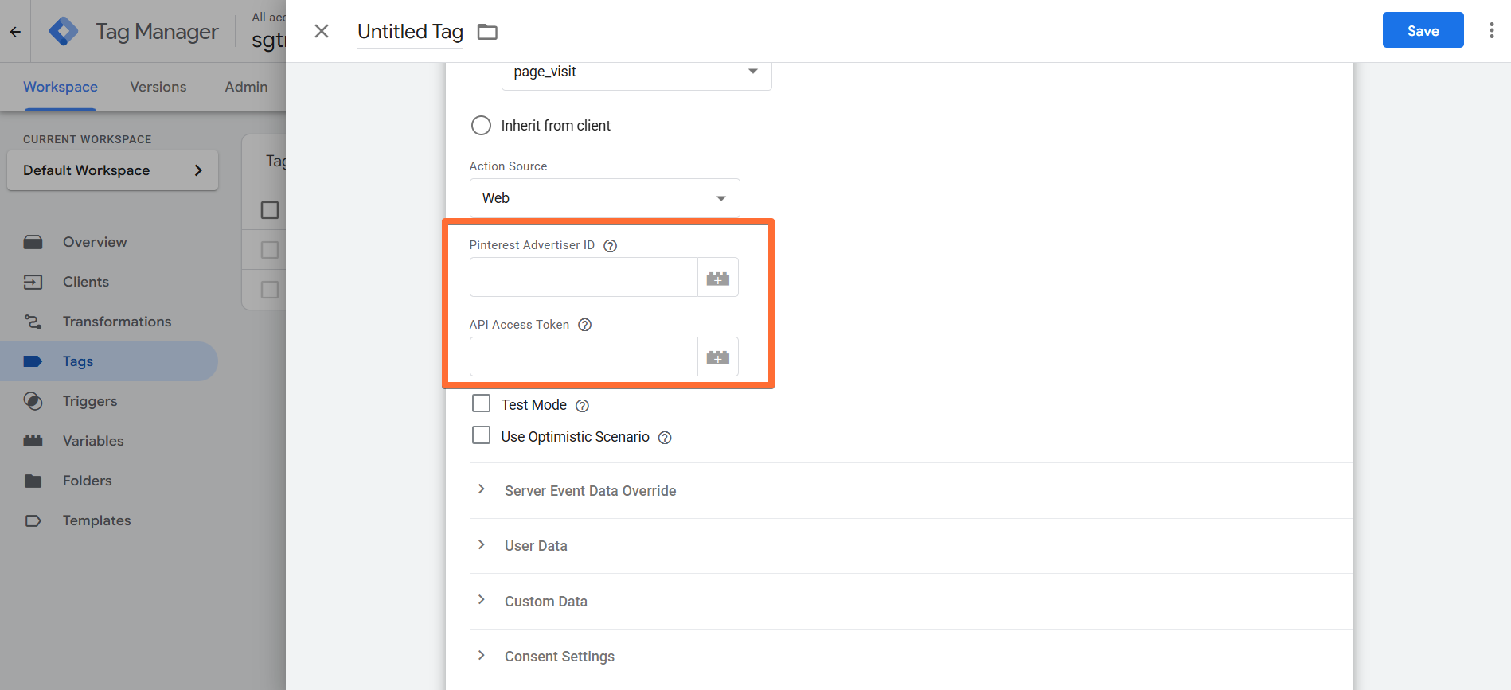Viewport: 1511px width, 690px height.
Task: Enable the Use Optimistic Scenario checkbox
Action: coord(481,435)
